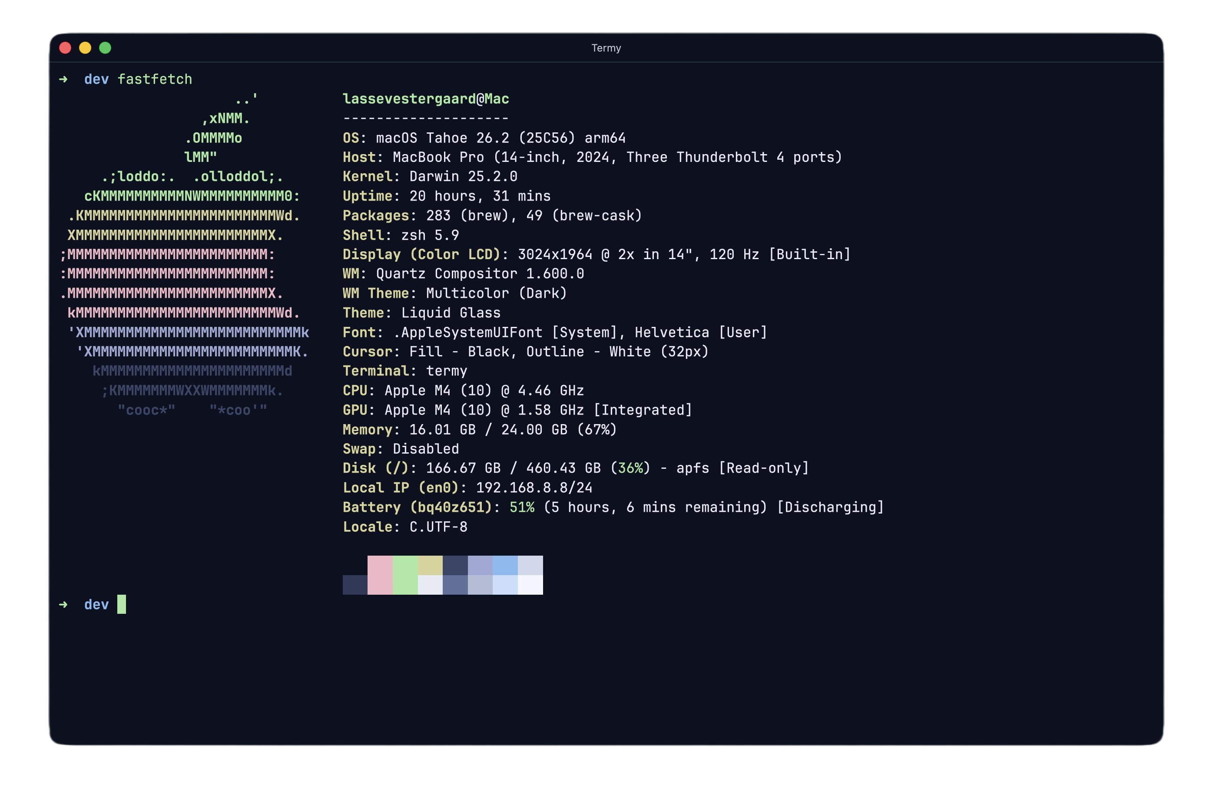Click the lassevestergaard@Mac username heading
1213x810 pixels.
[425, 98]
